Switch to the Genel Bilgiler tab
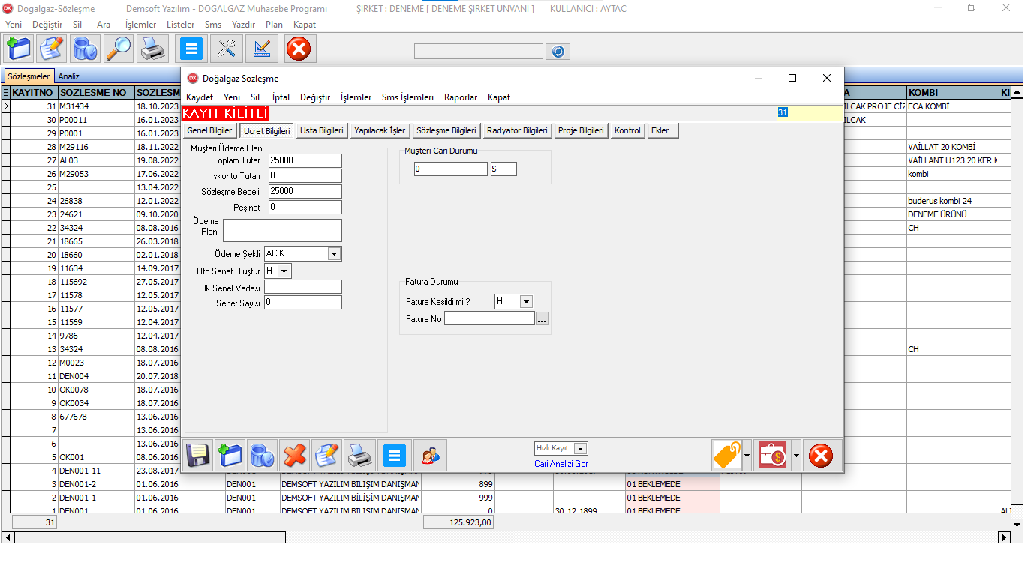Screen dimensions: 1025x562 point(209,130)
